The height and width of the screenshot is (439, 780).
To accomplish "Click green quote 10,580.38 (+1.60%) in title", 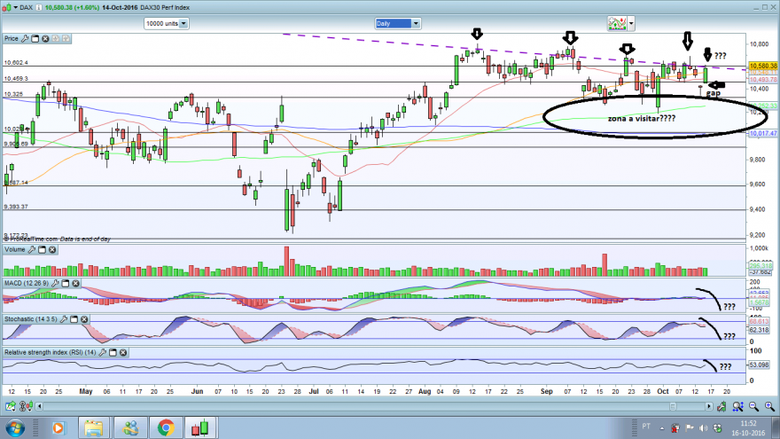I will (x=72, y=7).
